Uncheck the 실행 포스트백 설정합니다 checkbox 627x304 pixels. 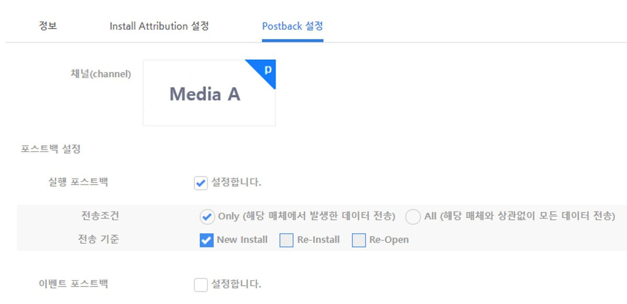point(201,183)
